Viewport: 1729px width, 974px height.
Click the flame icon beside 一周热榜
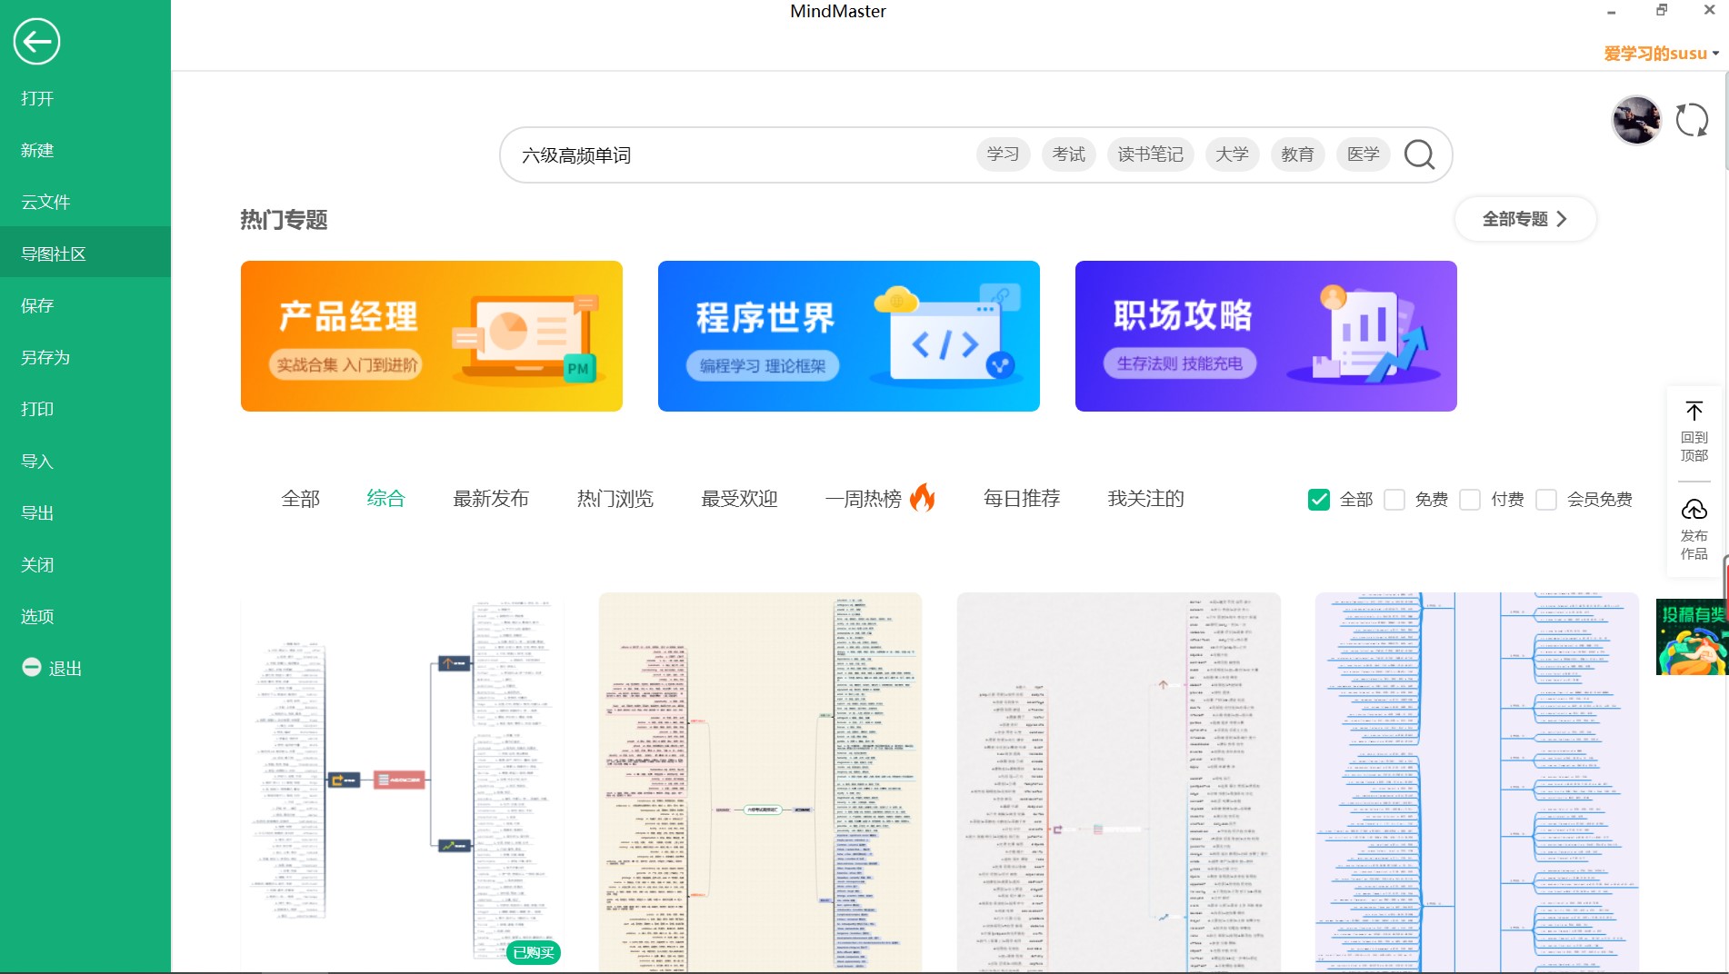point(923,497)
